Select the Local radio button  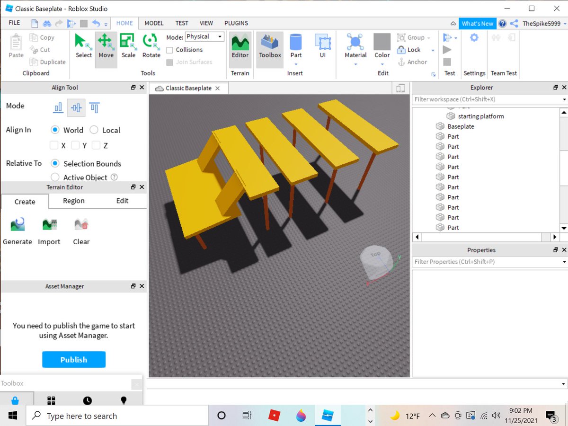[94, 130]
